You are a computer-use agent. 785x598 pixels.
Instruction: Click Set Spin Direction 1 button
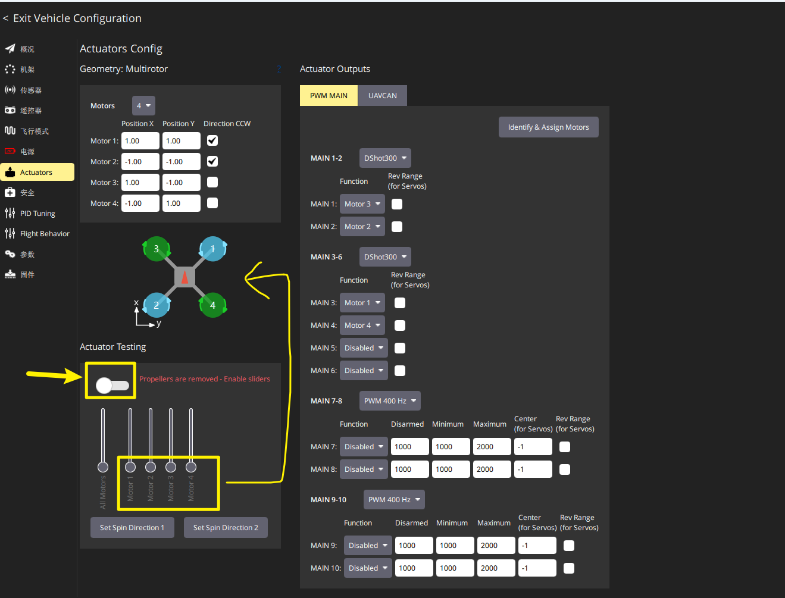(x=132, y=528)
